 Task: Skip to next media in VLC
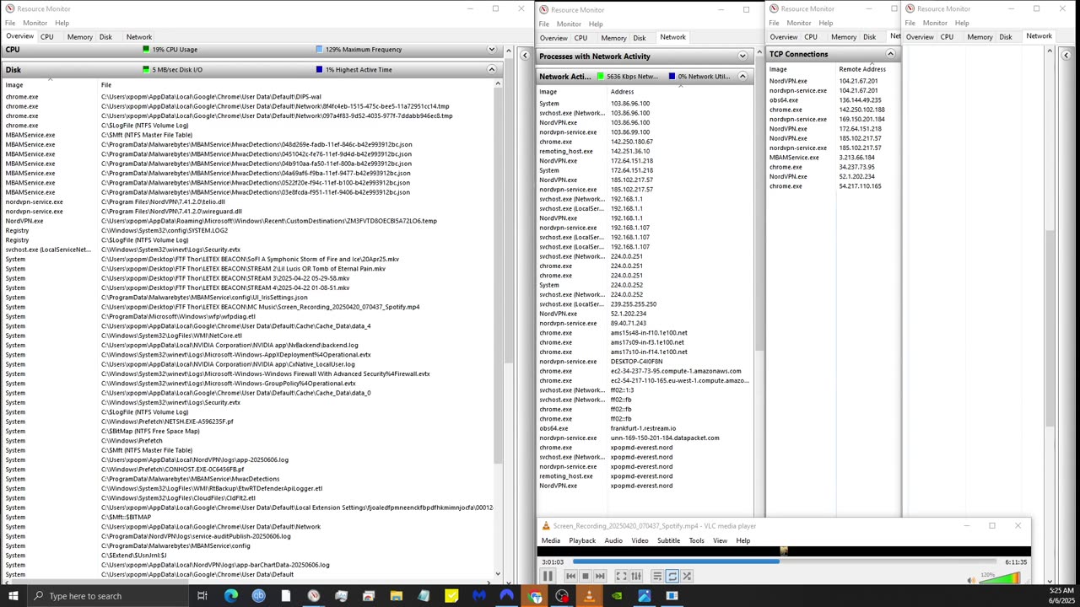click(x=600, y=577)
